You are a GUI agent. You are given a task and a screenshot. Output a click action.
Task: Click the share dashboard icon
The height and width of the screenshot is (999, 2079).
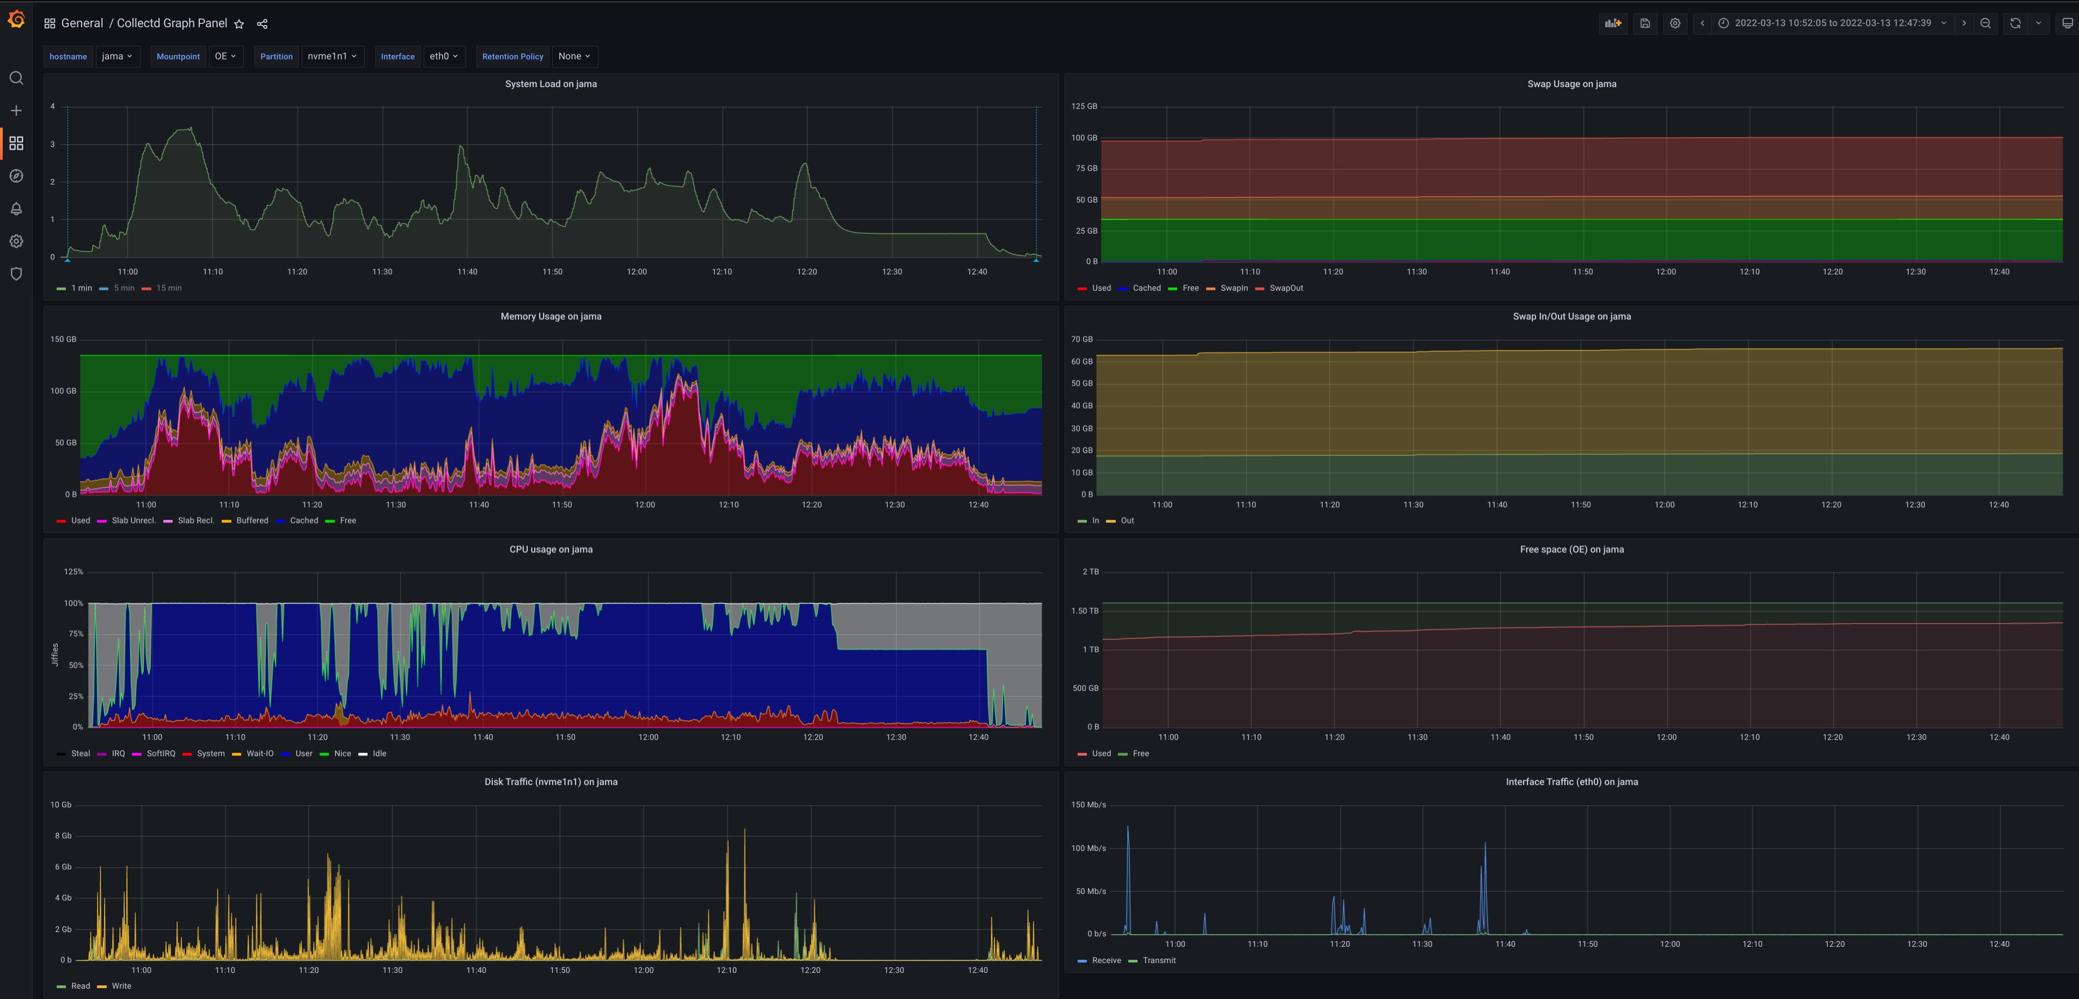point(262,24)
